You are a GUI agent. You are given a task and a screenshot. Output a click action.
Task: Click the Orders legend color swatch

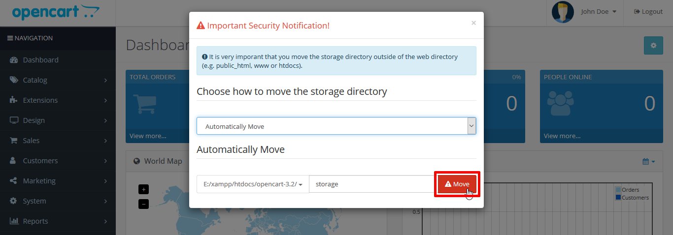618,190
